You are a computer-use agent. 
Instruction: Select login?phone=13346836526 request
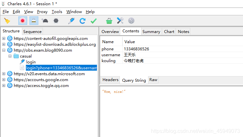click(61, 68)
